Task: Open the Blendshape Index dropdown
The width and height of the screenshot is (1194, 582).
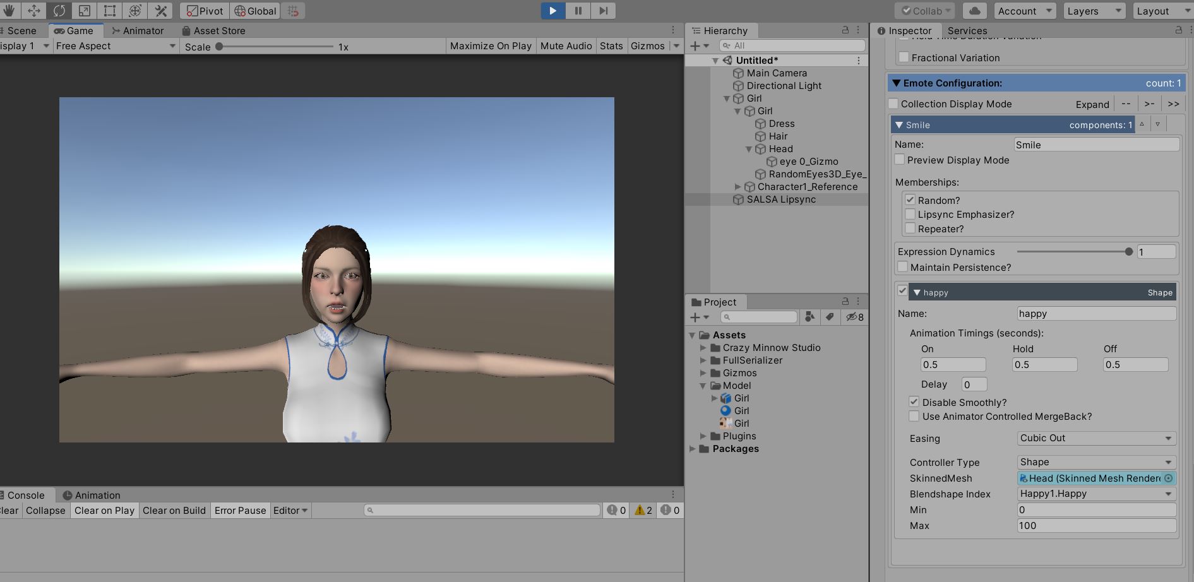Action: coord(1096,494)
